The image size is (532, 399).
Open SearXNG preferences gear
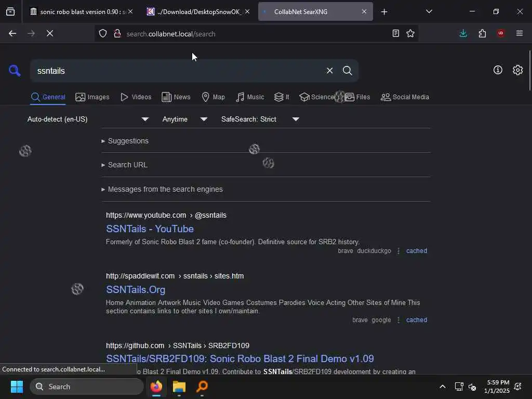(517, 70)
